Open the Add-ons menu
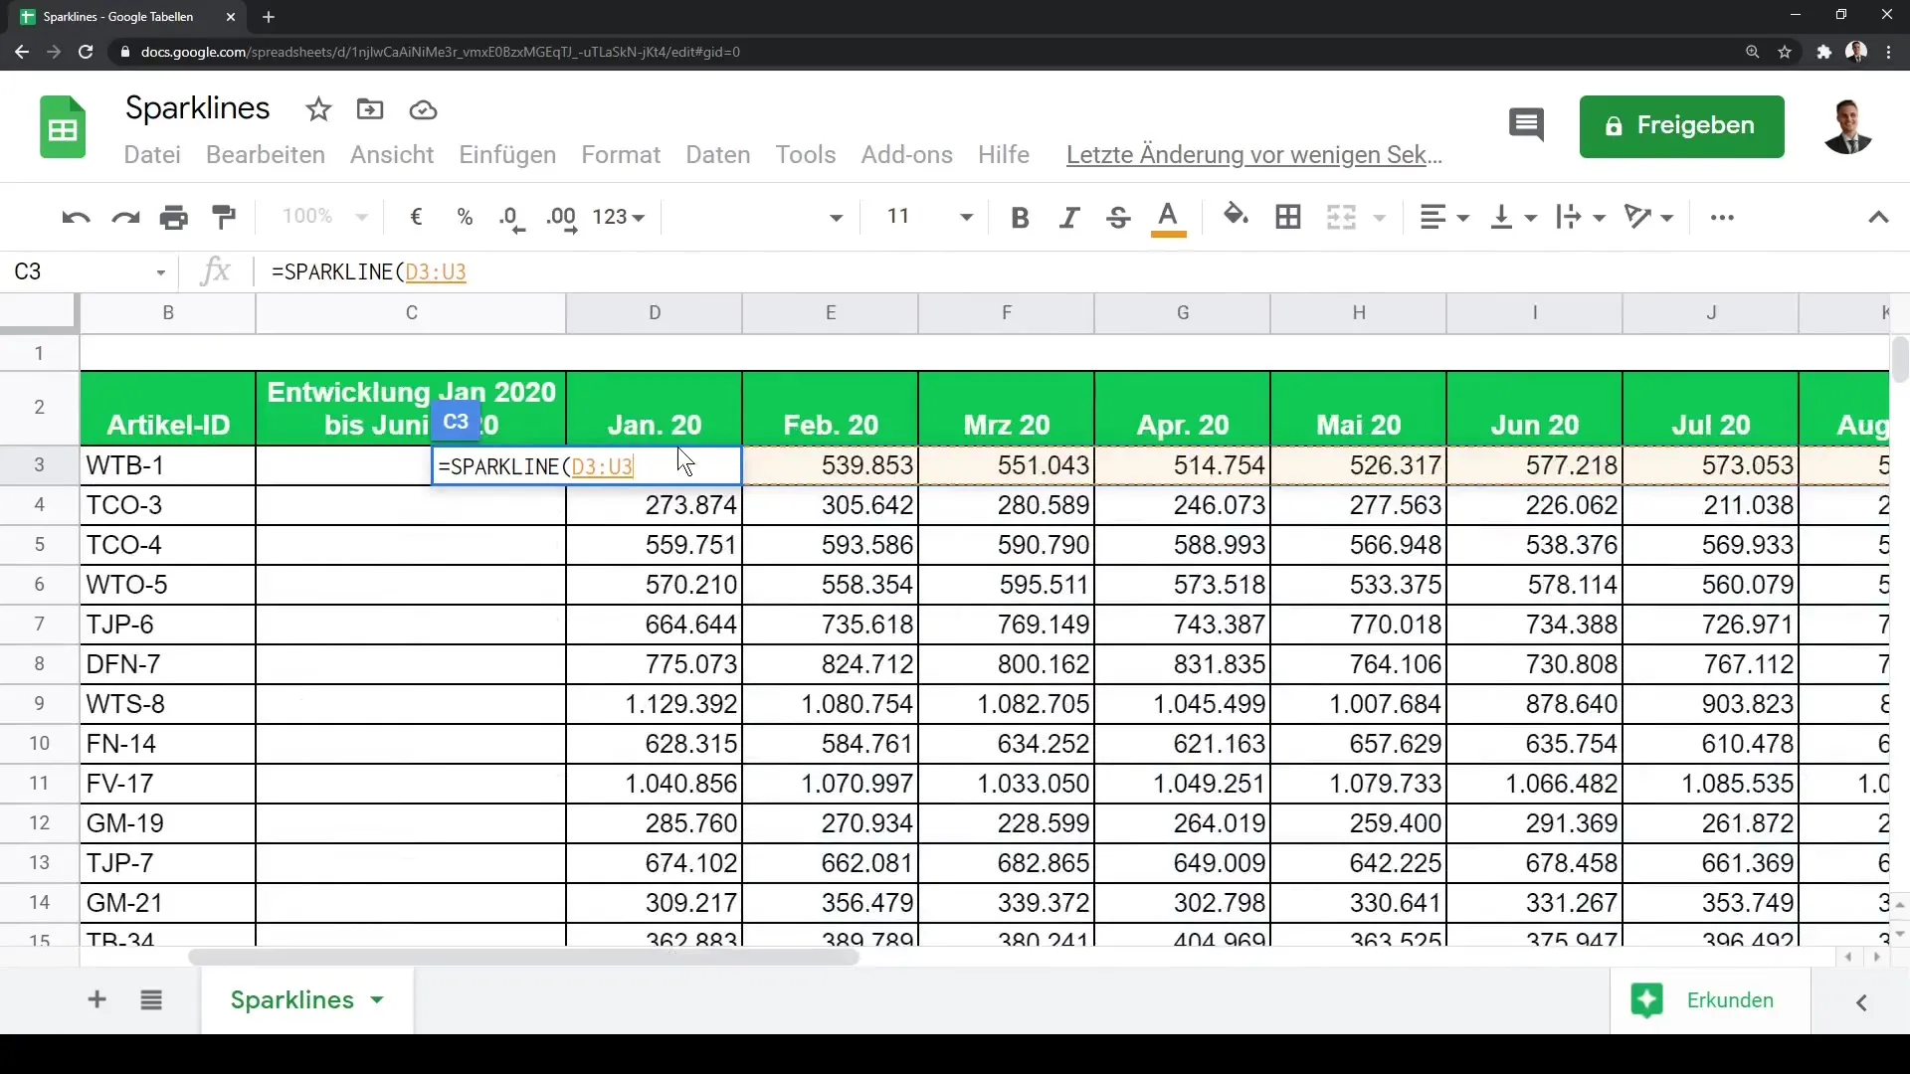1910x1074 pixels. [907, 155]
